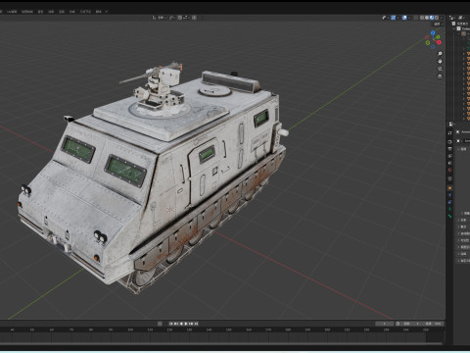Open the Scene properties tab

pyautogui.click(x=449, y=163)
